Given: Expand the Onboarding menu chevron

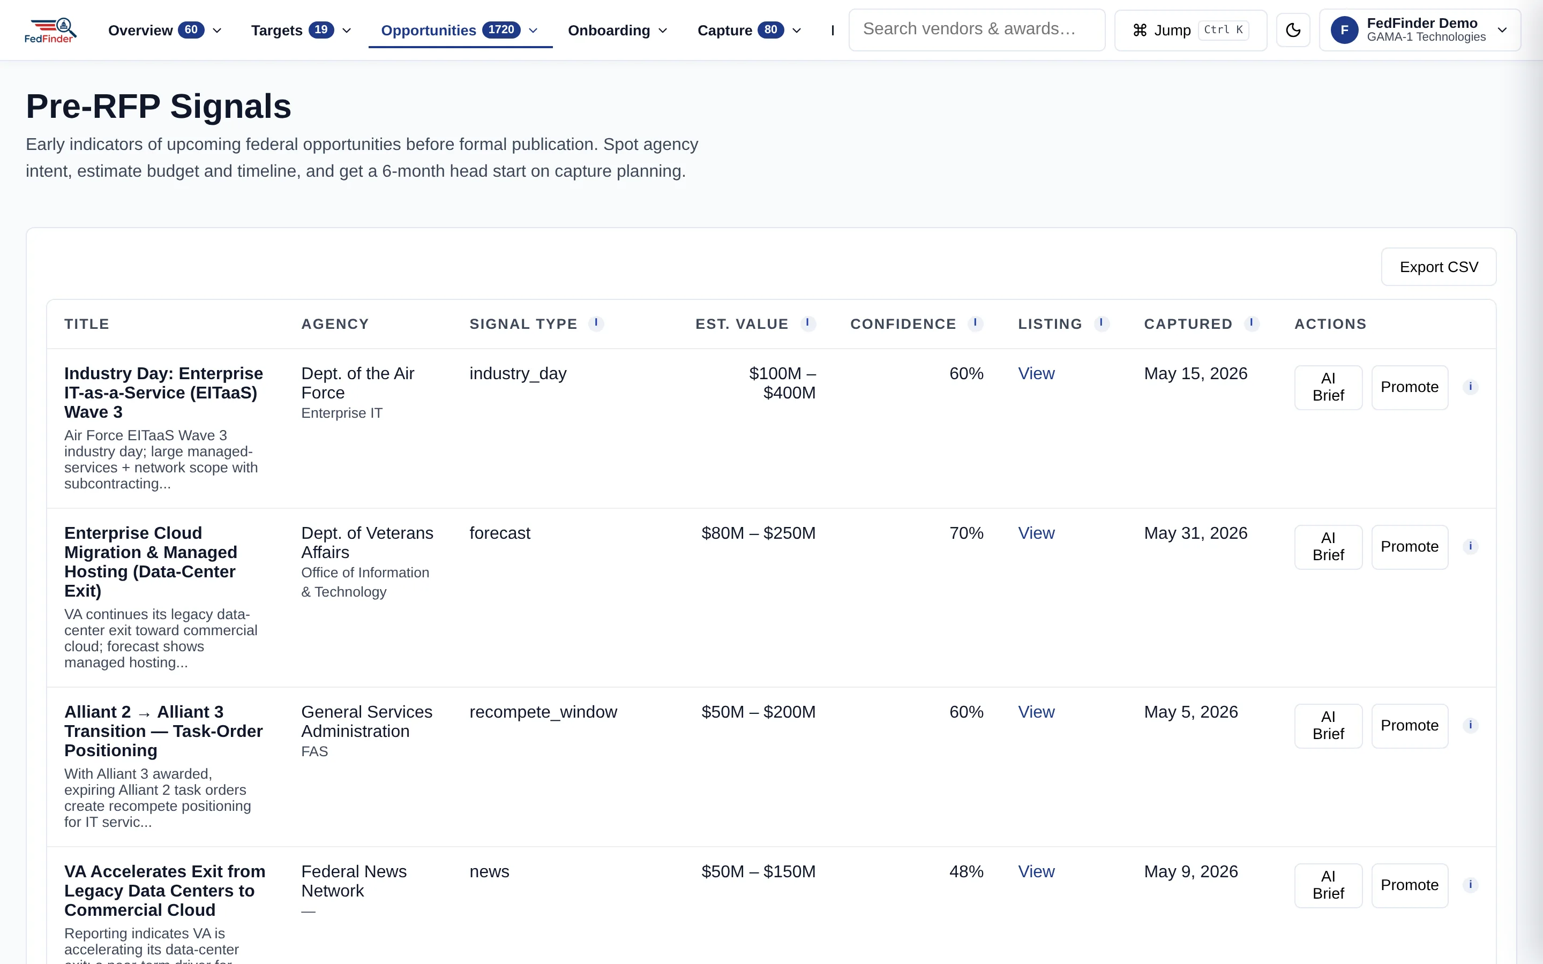Looking at the screenshot, I should [x=663, y=31].
